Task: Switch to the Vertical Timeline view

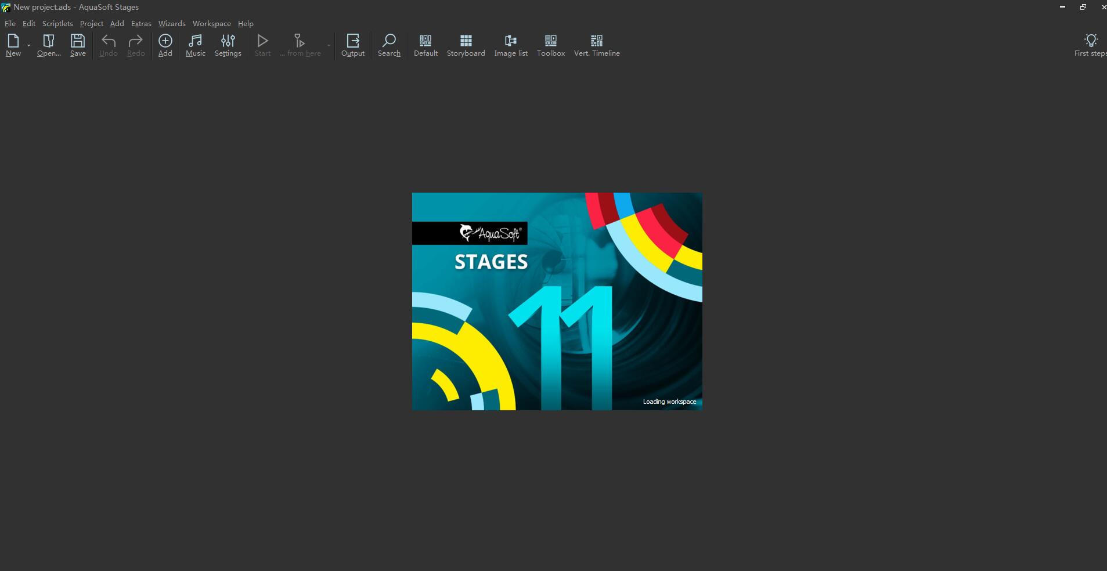Action: click(596, 45)
